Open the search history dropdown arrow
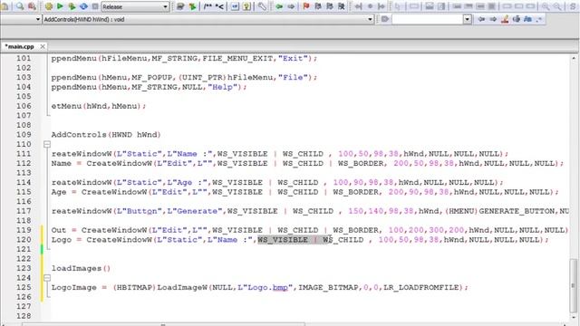Viewport: 580px width, 326px height. coord(468,19)
